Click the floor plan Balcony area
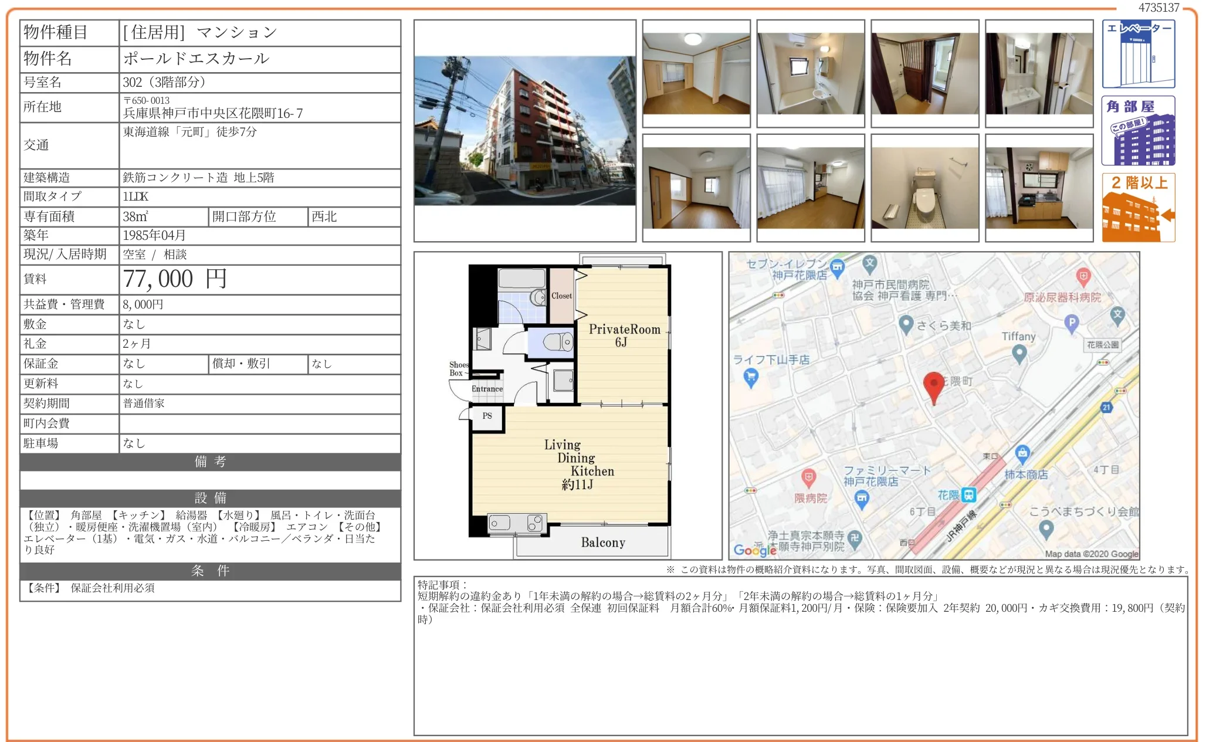This screenshot has height=742, width=1206. pos(602,543)
